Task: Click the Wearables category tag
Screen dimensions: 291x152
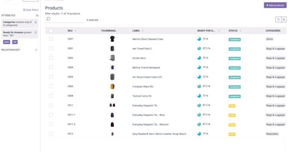Action: click(272, 134)
